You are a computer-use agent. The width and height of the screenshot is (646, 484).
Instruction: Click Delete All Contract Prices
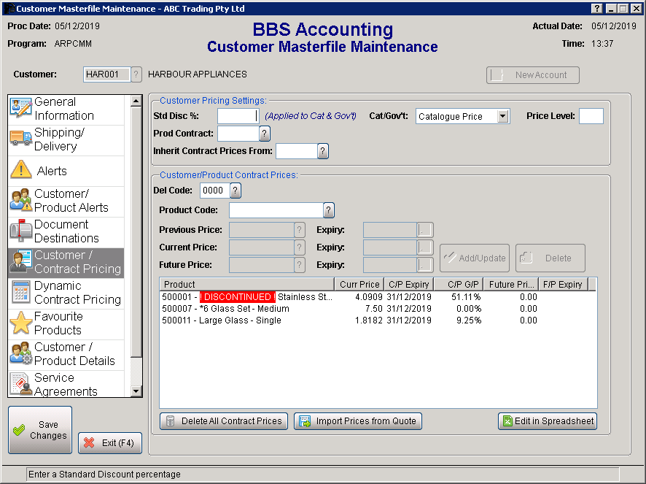[224, 421]
